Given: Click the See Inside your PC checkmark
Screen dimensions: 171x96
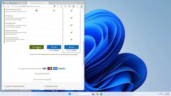Looking at the screenshot, I should click(x=71, y=25).
